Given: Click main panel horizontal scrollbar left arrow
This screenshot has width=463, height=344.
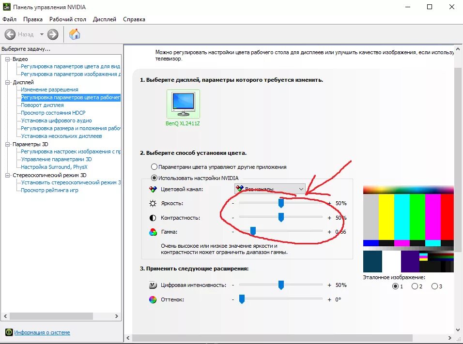Looking at the screenshot, I should click(x=128, y=338).
